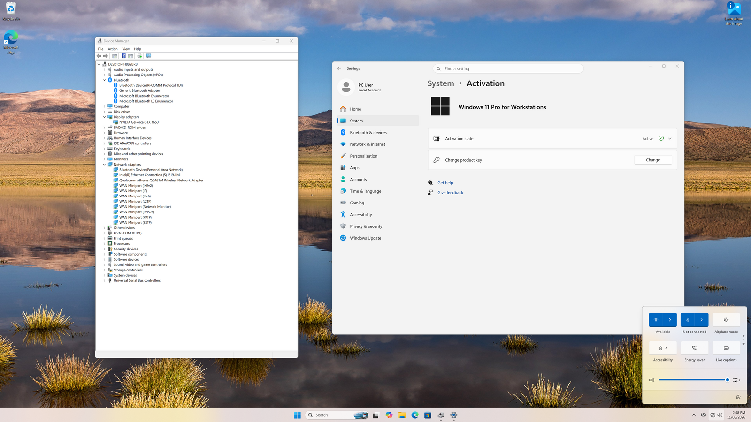Open the Action menu in Device Manager
Screen dimensions: 751x422
click(x=113, y=49)
